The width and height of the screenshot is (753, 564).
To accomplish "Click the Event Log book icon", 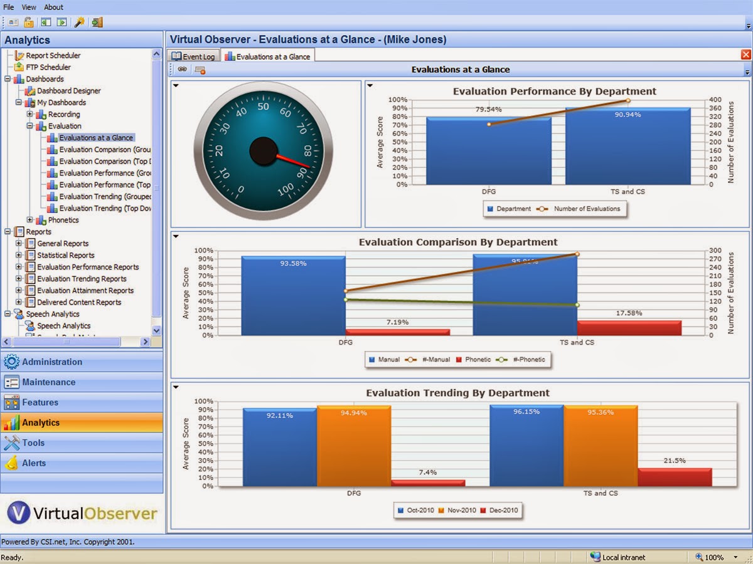I will 176,56.
